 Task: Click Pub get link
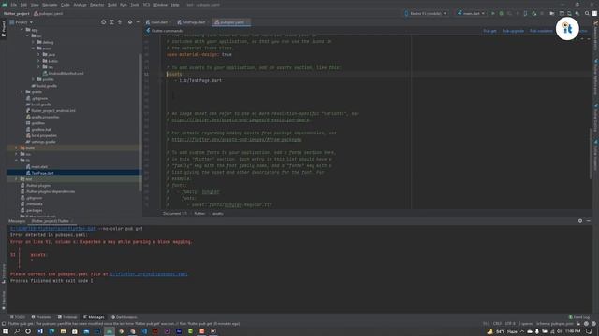point(489,31)
